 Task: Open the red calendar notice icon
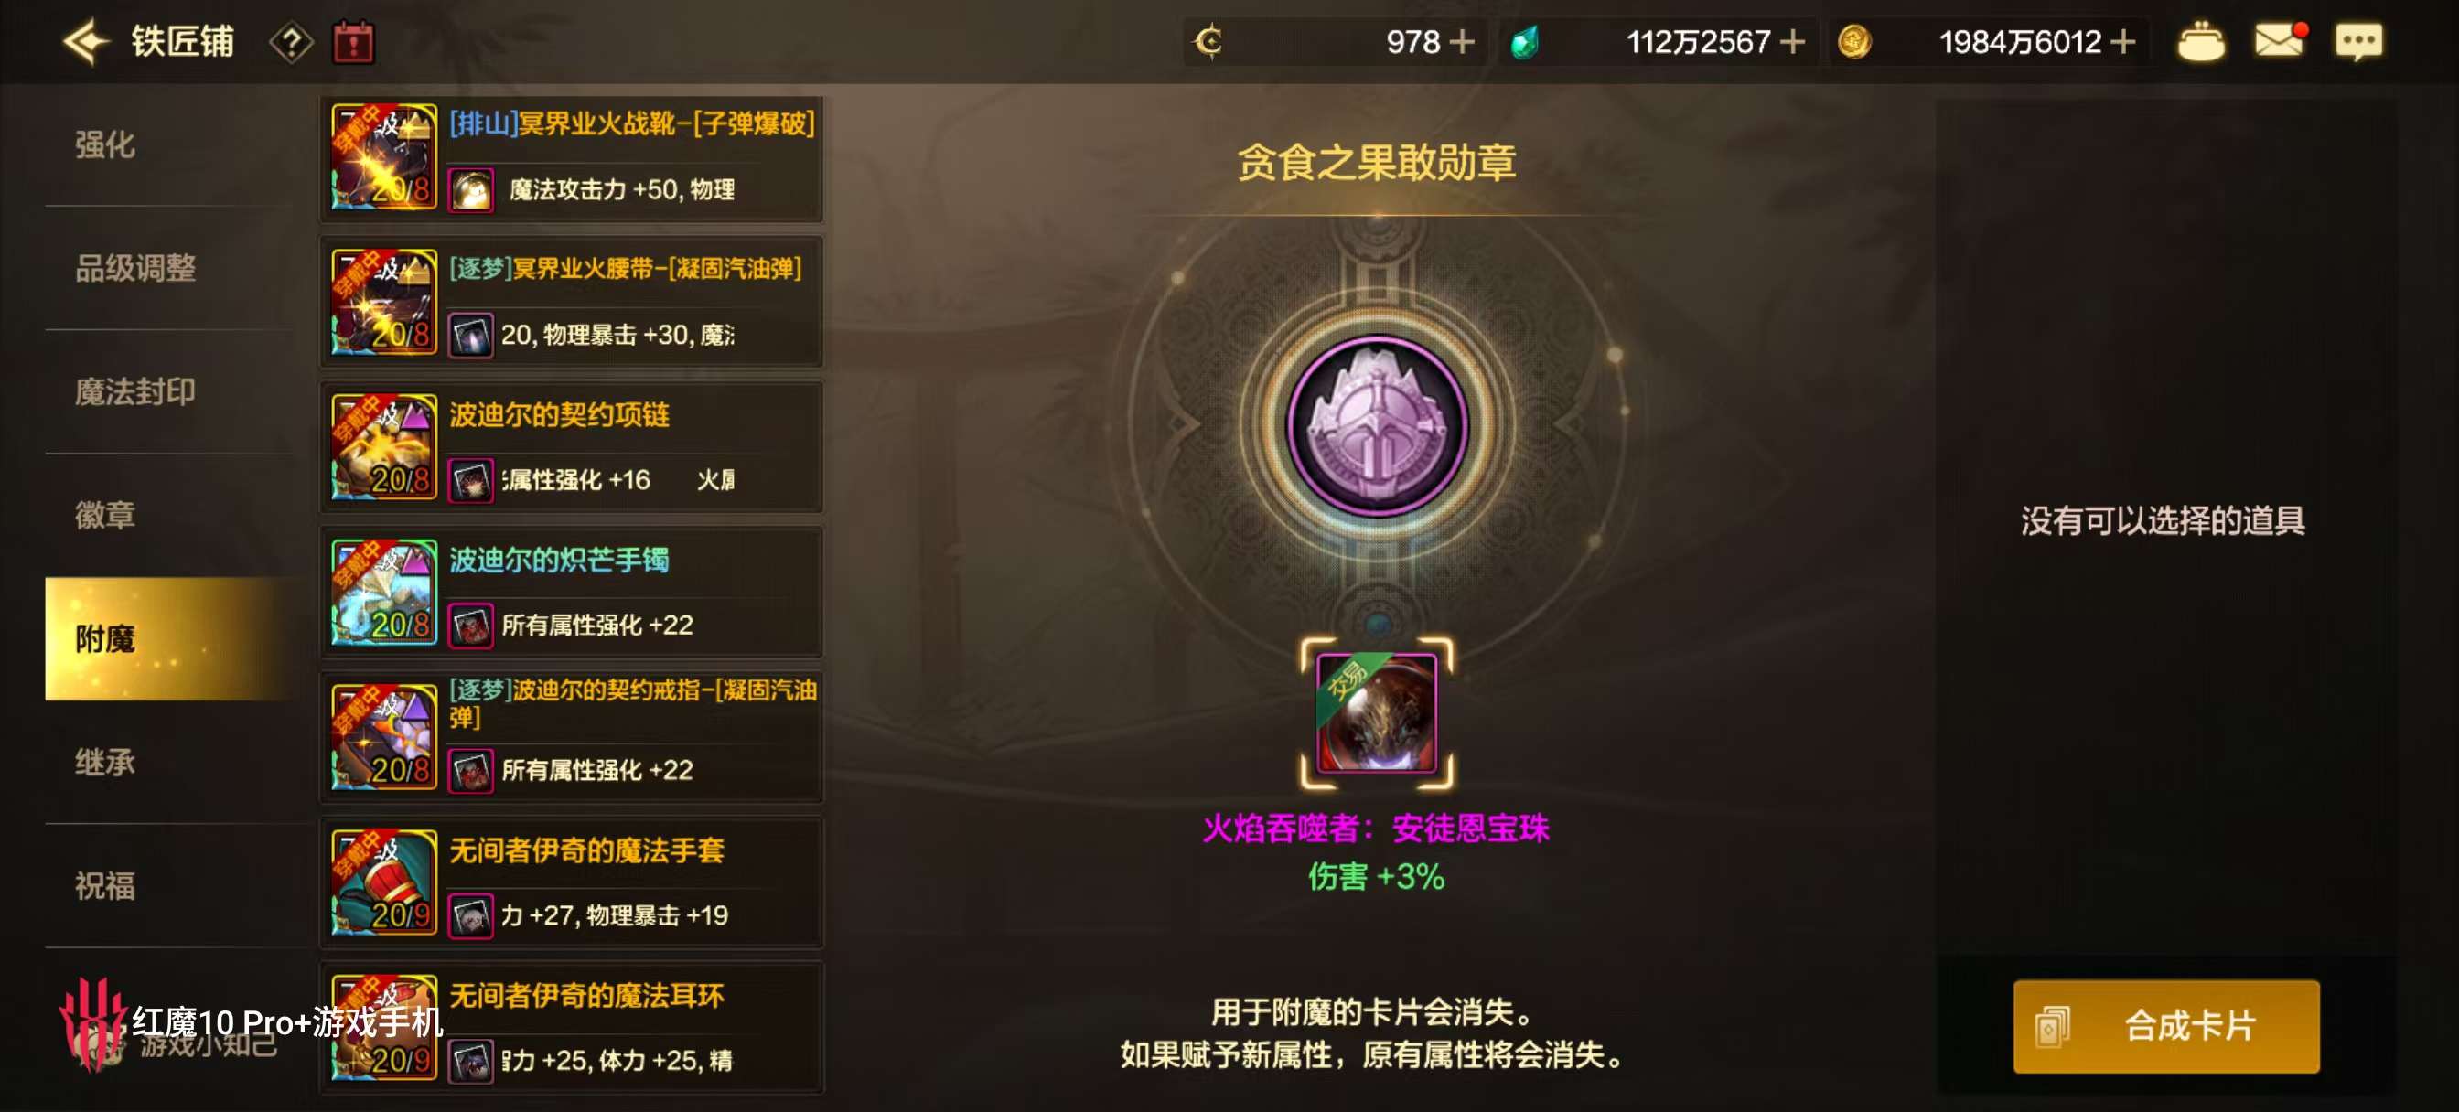tap(353, 43)
